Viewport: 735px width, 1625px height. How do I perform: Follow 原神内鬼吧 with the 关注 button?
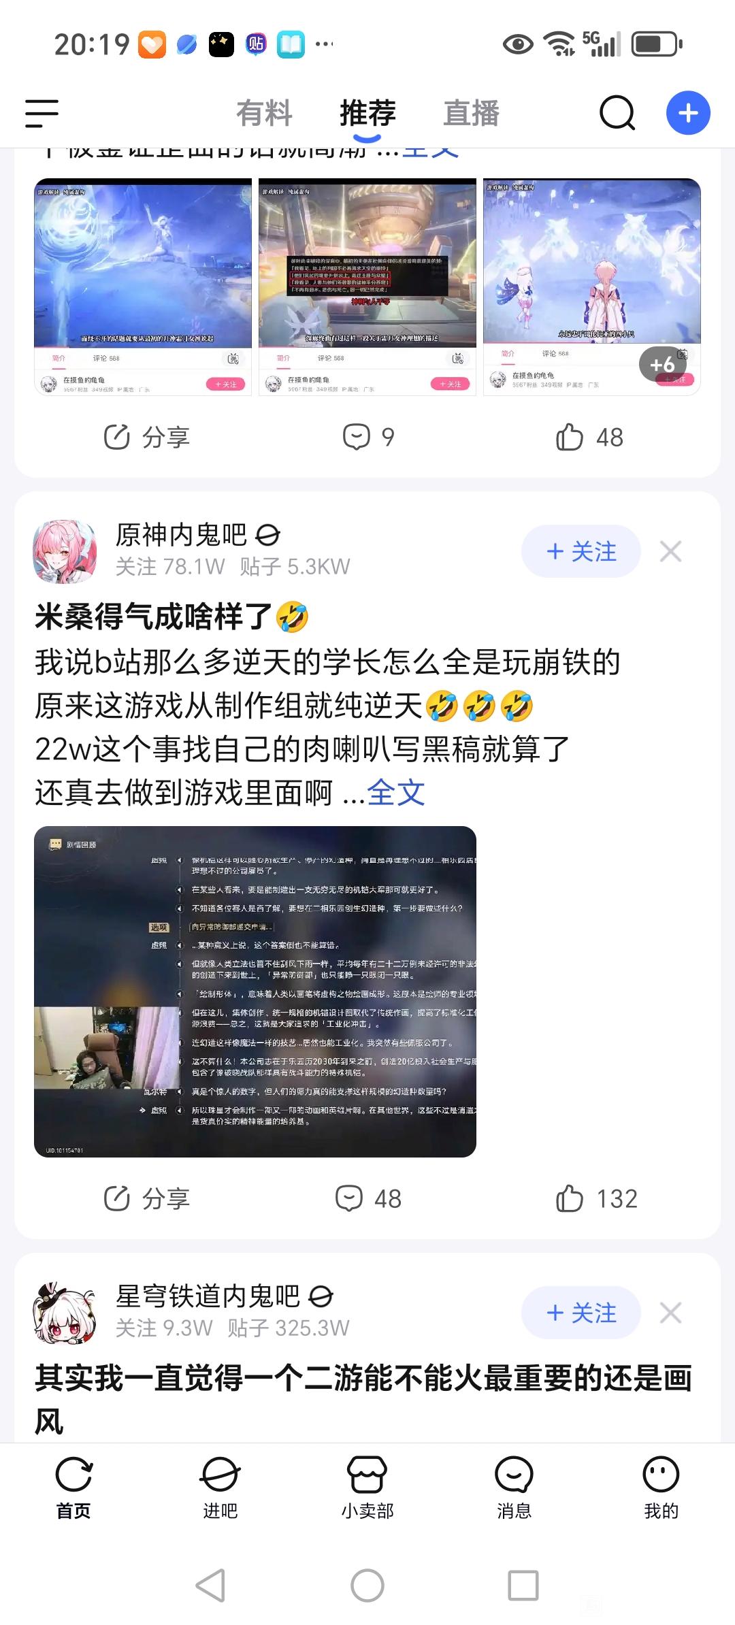[581, 551]
